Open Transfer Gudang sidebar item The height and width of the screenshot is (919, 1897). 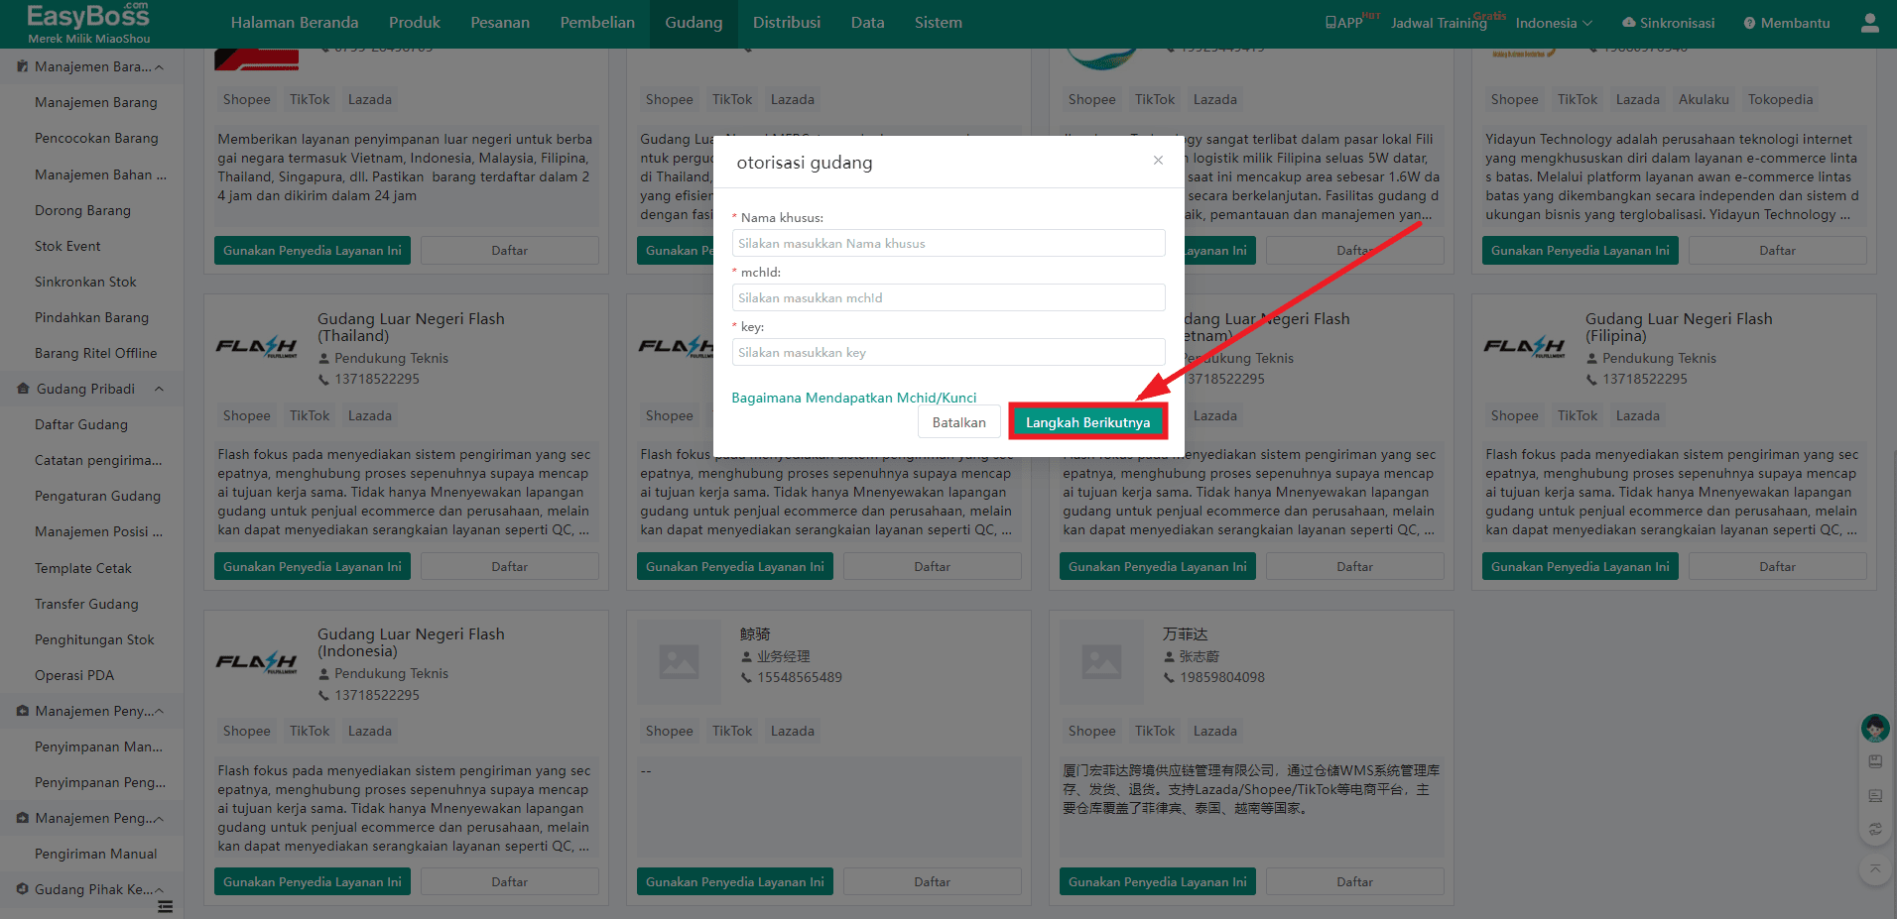point(86,604)
